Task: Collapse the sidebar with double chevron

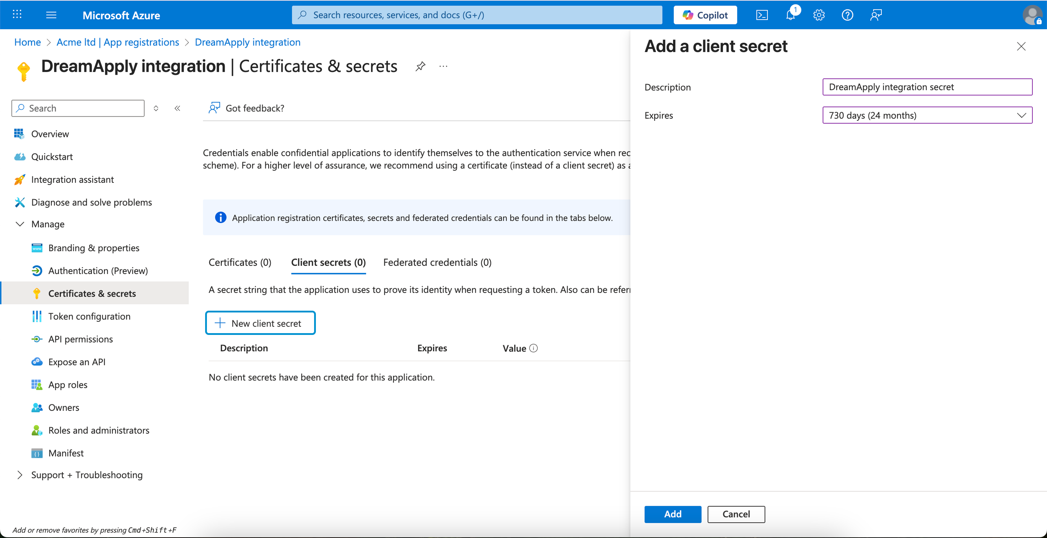Action: point(177,108)
